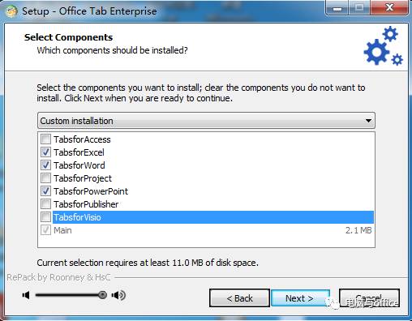Click the low volume speaker icon
Image resolution: width=412 pixels, height=321 pixels.
click(26, 295)
